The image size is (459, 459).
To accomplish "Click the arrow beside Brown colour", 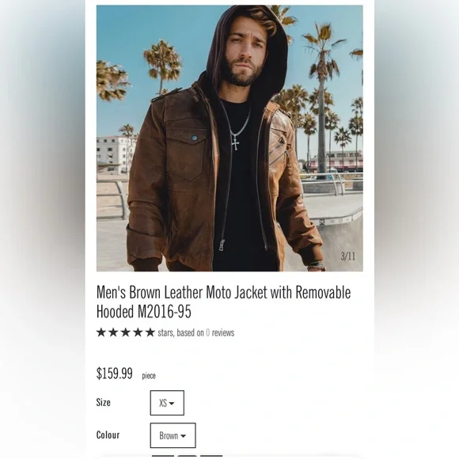I will pos(184,436).
